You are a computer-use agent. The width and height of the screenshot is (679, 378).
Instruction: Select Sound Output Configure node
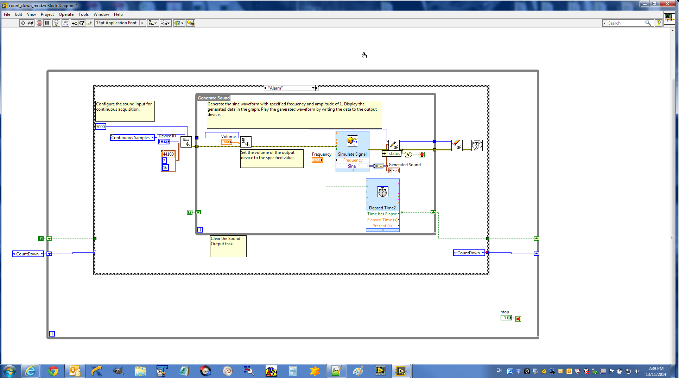tap(186, 142)
